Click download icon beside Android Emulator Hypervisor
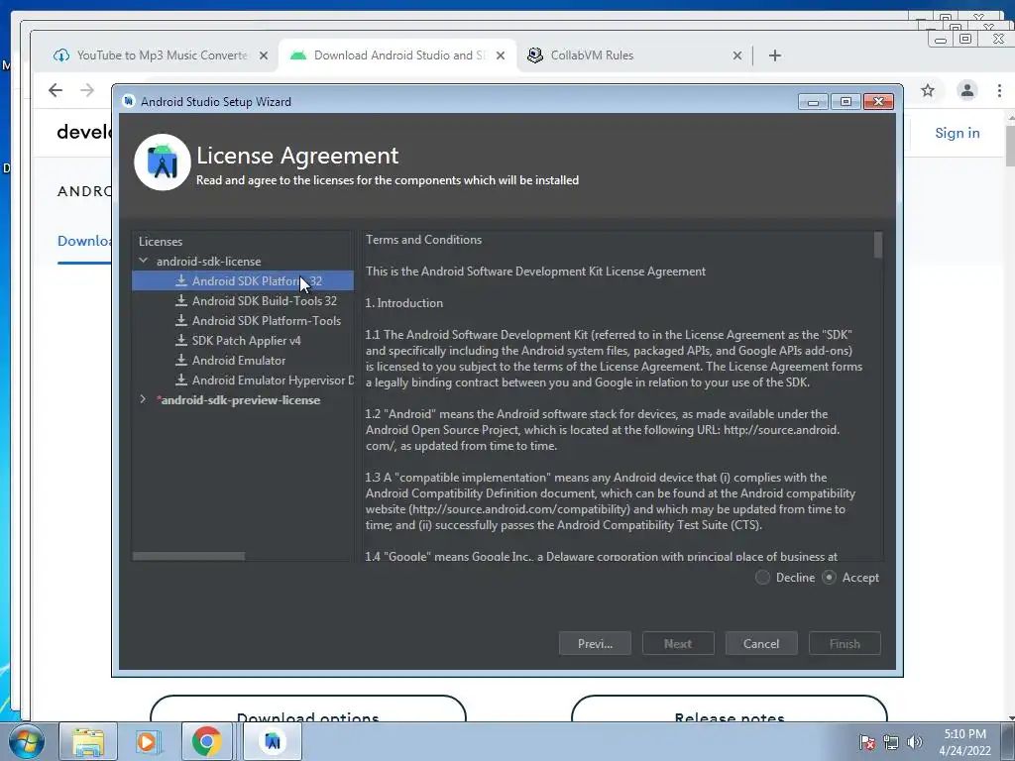The height and width of the screenshot is (761, 1015). (181, 380)
